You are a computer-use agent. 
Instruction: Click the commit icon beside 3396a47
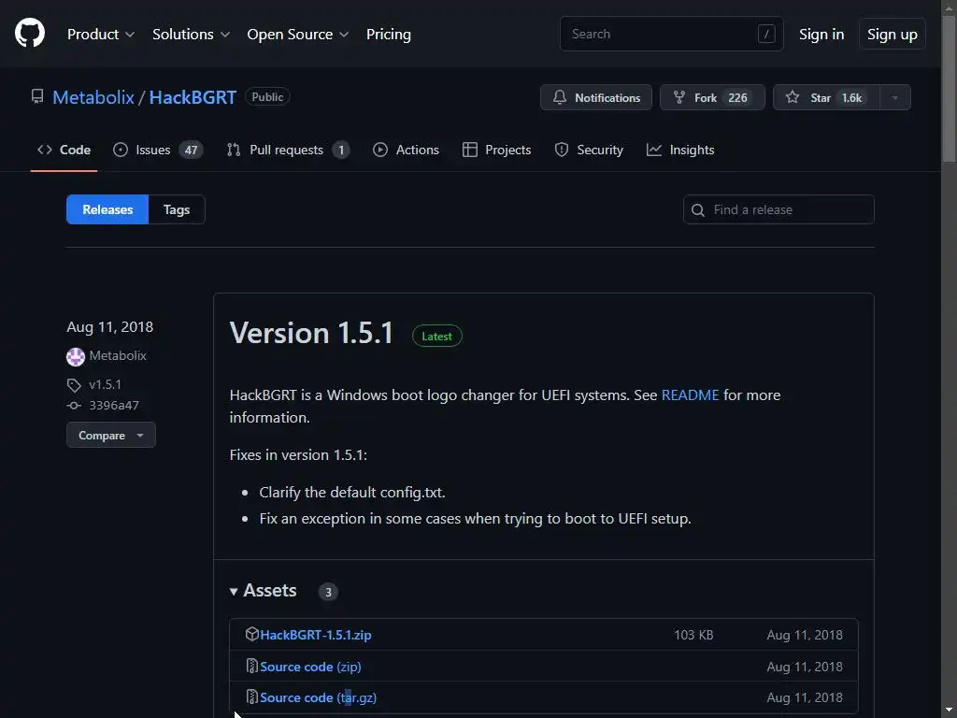pos(74,406)
